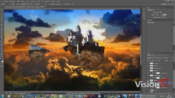This screenshot has width=175, height=98.
Task: Toggle visibility of 'Ebene 1 Kopie' layer
Action: [x=148, y=75]
